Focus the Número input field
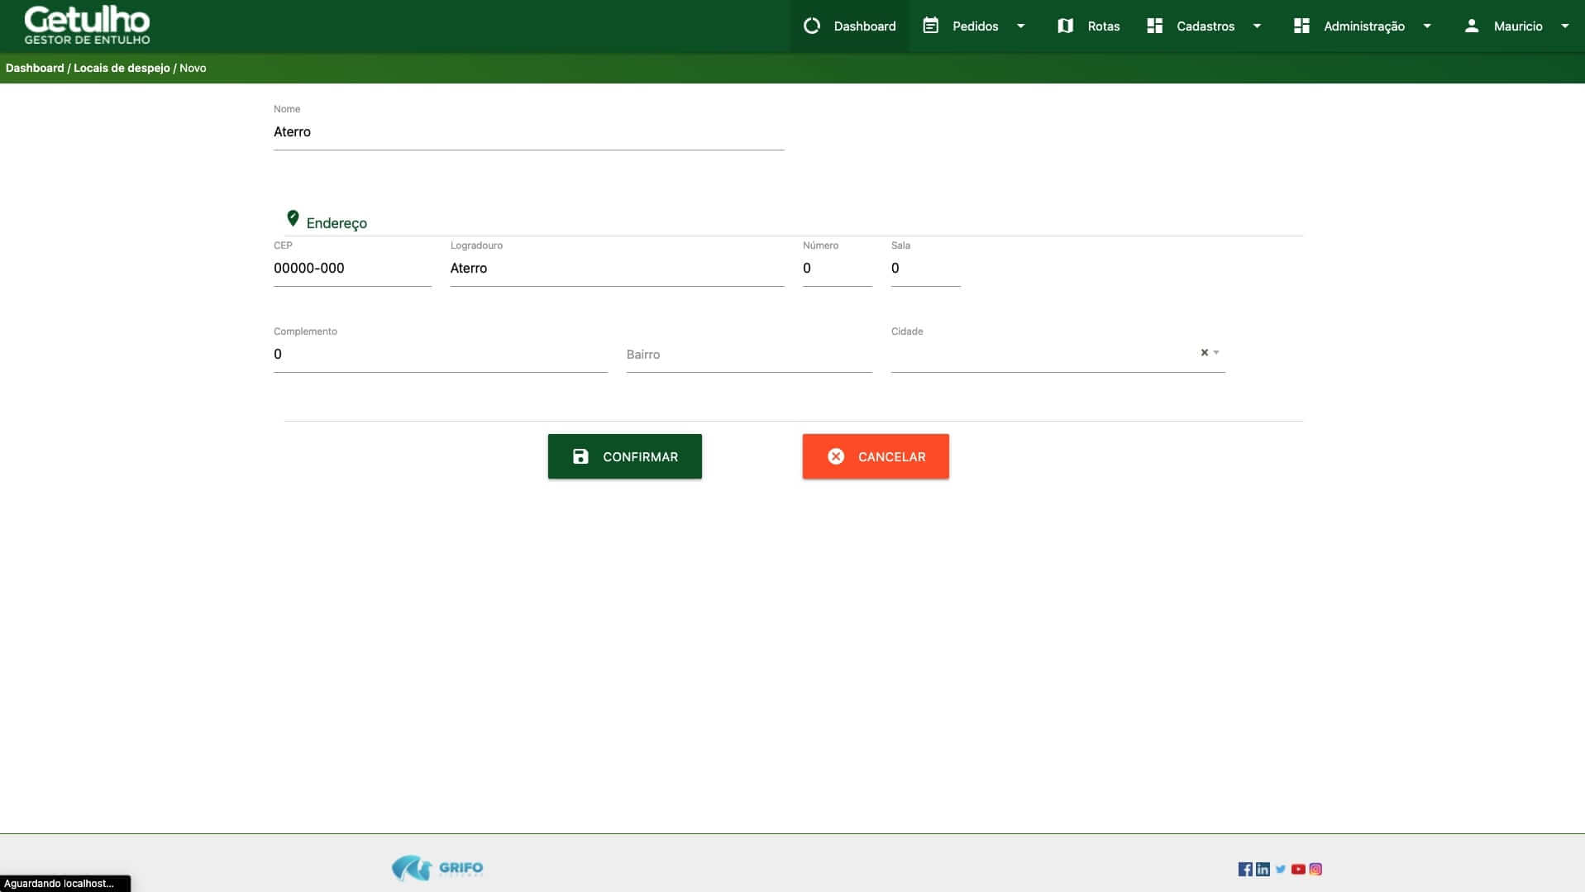1585x892 pixels. pos(837,269)
